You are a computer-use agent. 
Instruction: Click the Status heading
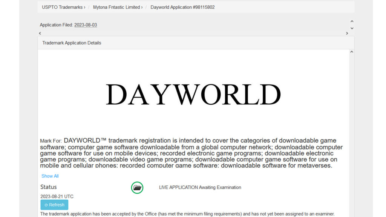(x=49, y=187)
